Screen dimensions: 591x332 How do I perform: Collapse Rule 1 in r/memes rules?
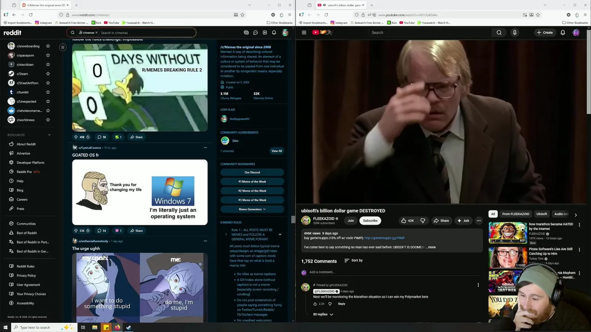pos(280,234)
